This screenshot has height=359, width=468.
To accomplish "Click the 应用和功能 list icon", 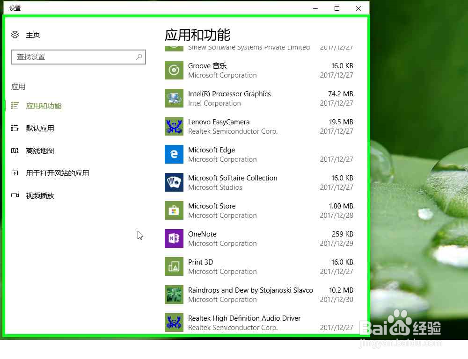I will point(15,106).
